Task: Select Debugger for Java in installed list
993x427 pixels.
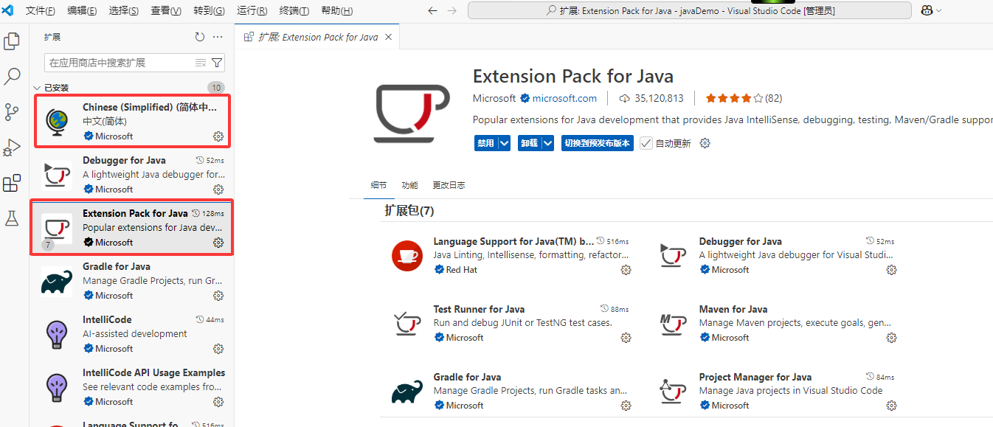Action: 132,174
